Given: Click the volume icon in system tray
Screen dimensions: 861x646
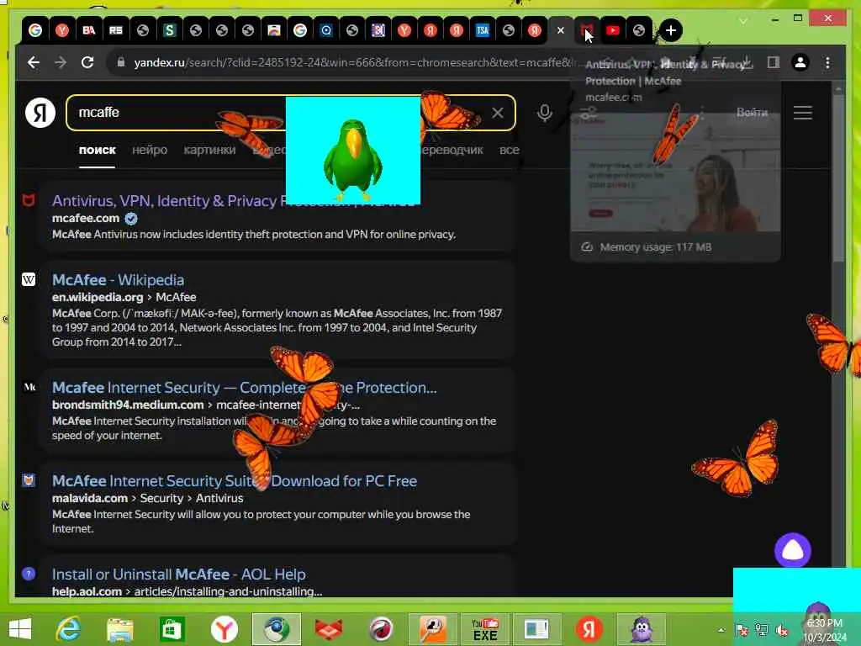Looking at the screenshot, I should [781, 630].
